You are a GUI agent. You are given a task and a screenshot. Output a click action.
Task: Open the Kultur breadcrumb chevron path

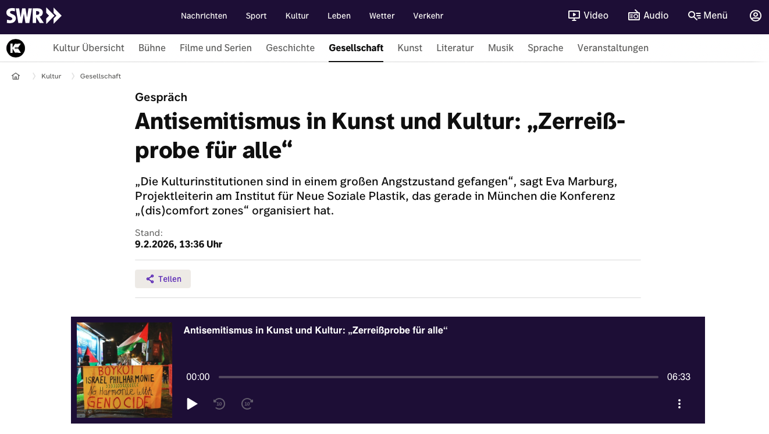tap(51, 76)
